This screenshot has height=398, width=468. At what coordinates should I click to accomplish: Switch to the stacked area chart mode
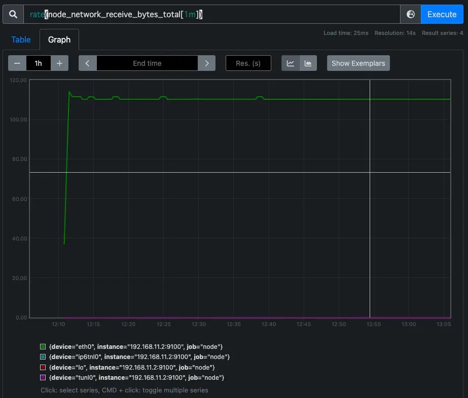click(308, 63)
